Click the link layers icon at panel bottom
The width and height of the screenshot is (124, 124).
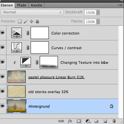[x=61, y=121]
